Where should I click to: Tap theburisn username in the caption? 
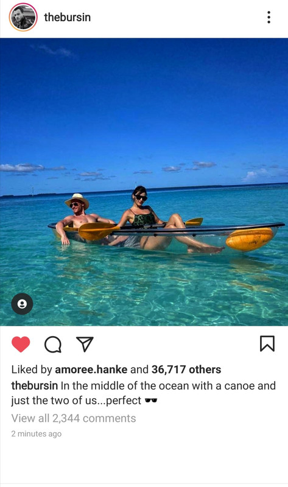[35, 385]
